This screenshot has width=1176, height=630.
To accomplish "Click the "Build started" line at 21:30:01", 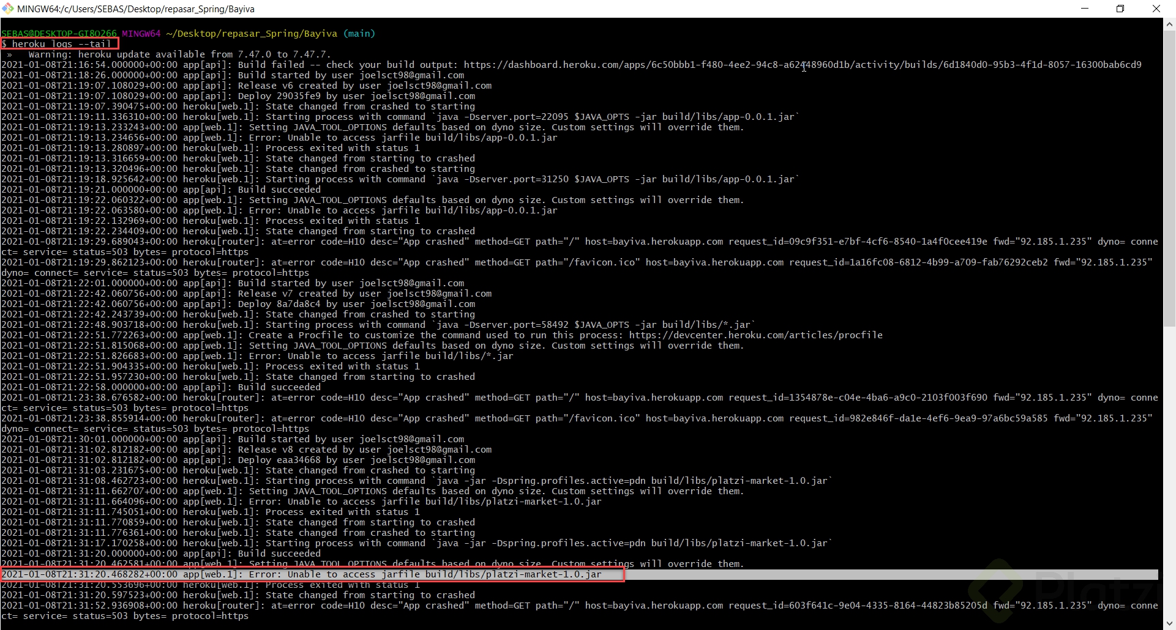I will [x=233, y=439].
